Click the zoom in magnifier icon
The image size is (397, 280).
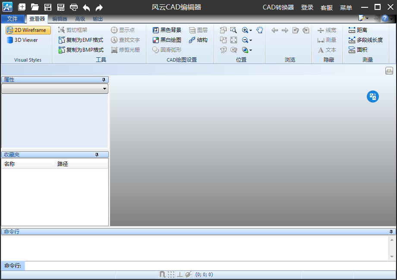(x=245, y=30)
